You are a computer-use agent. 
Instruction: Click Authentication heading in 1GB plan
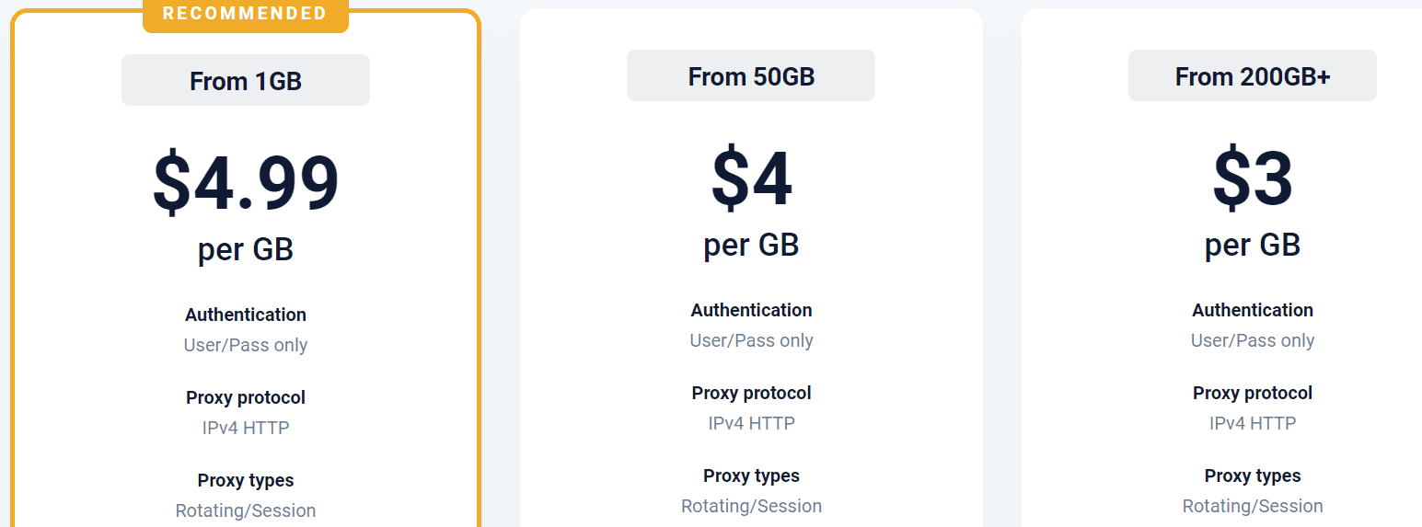click(x=246, y=315)
